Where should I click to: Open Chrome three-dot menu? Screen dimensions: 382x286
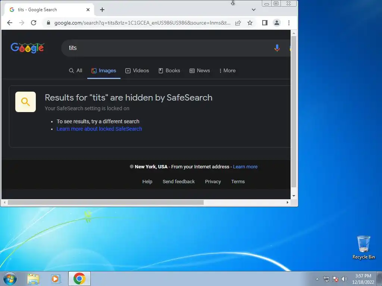(289, 23)
